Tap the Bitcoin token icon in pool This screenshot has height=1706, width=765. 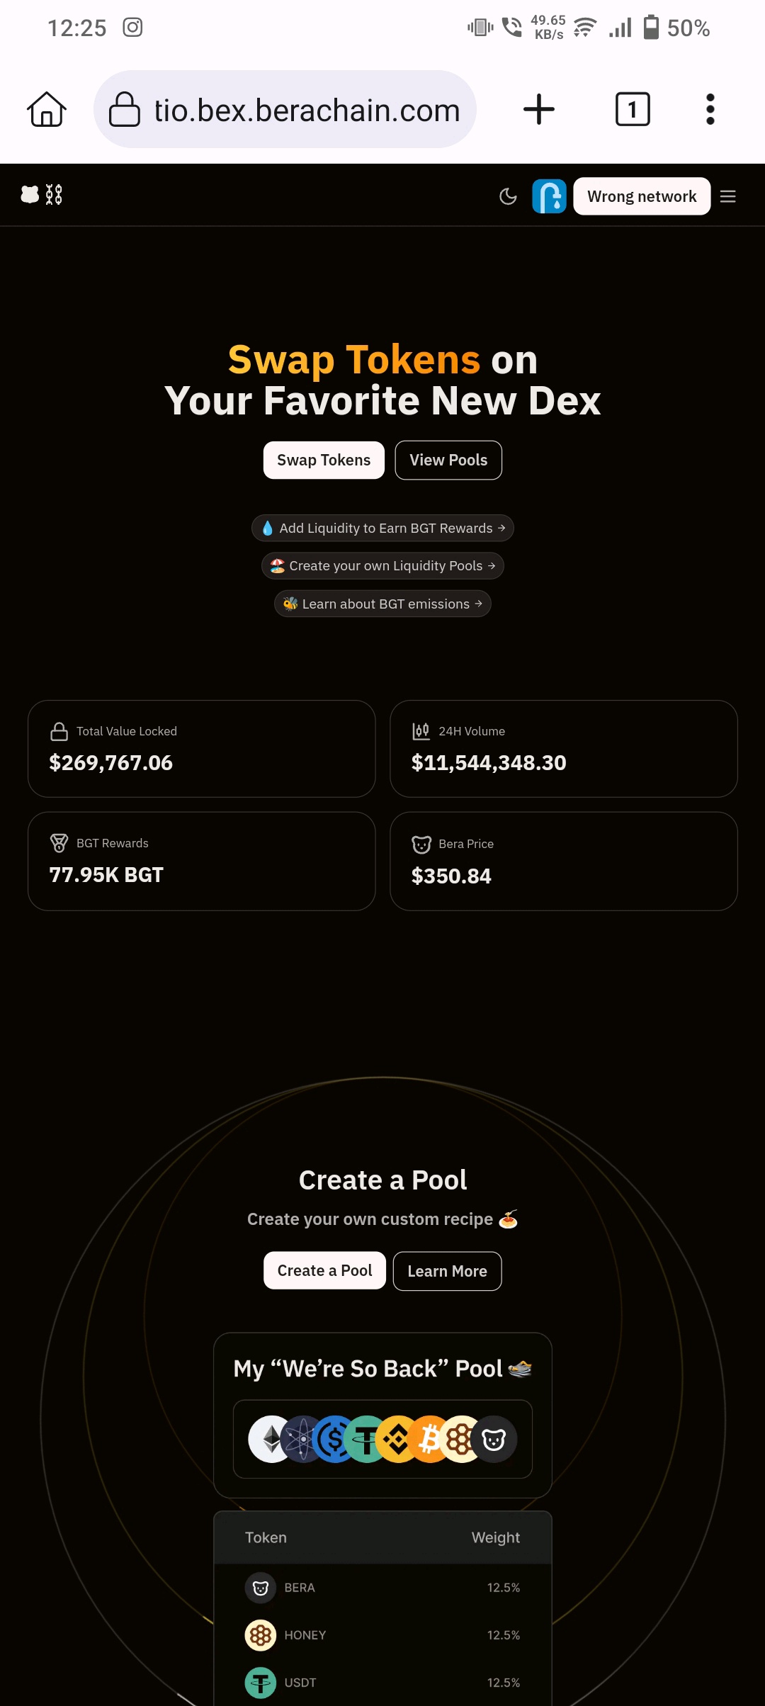click(429, 1439)
